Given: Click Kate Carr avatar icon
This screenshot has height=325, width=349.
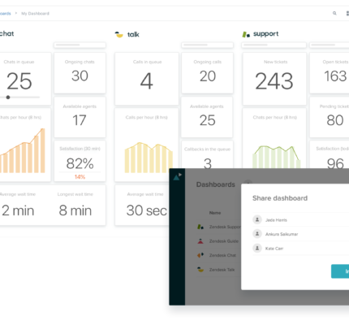Looking at the screenshot, I should (257, 248).
